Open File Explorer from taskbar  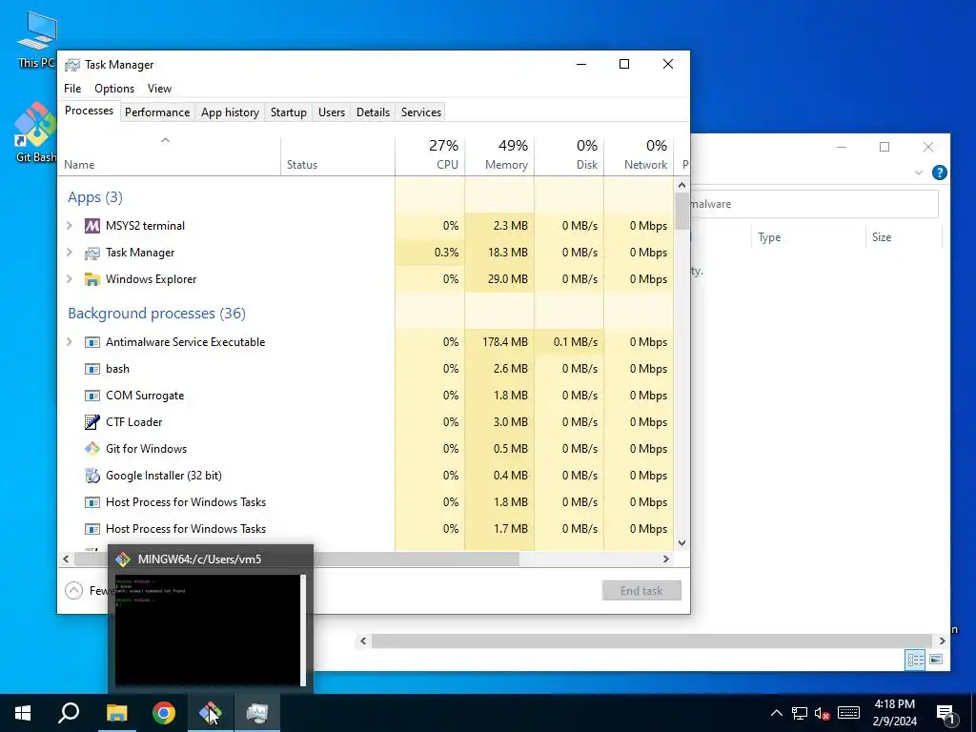116,713
